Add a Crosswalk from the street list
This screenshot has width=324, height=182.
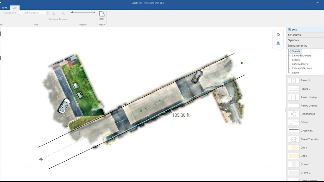click(x=294, y=131)
